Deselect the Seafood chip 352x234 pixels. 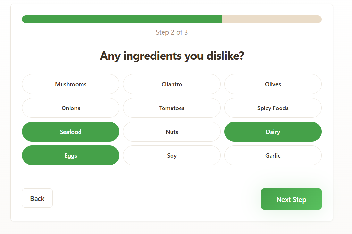(71, 132)
